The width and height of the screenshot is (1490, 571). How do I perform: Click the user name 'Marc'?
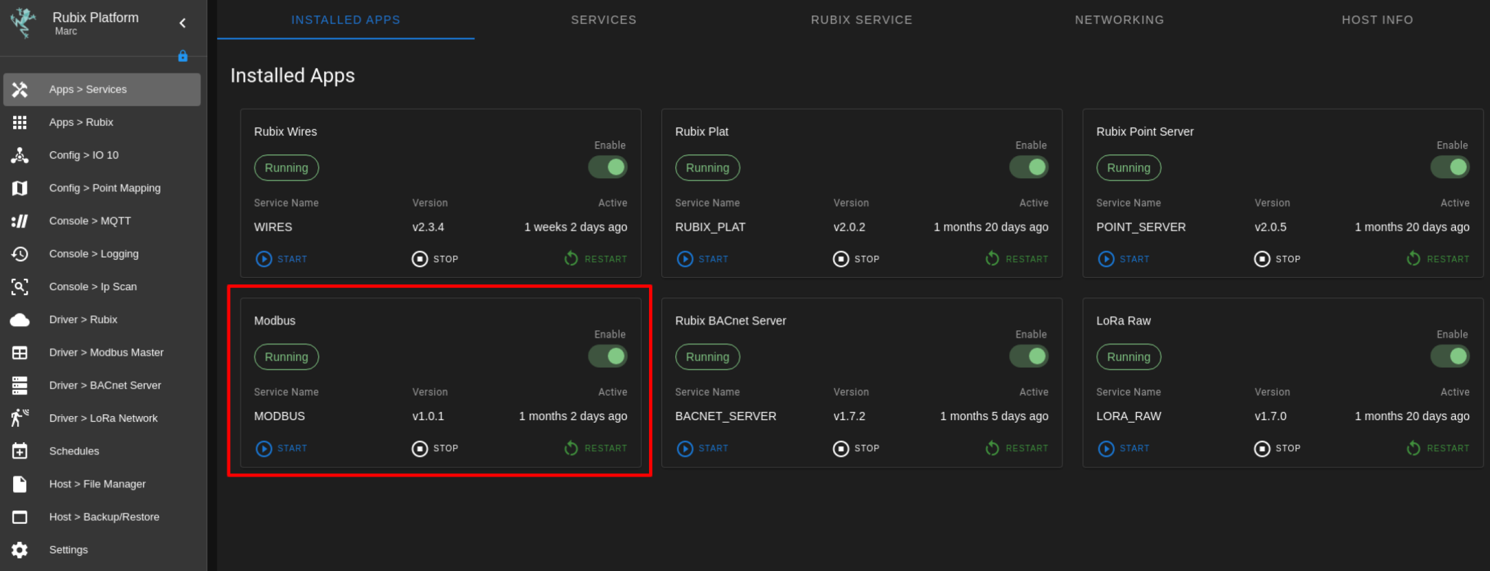click(x=66, y=32)
